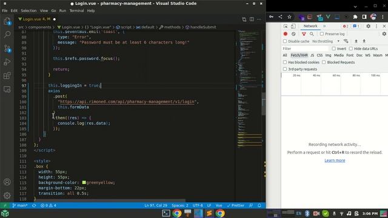
Task: Click the Vue devtools extension icon
Action: pyautogui.click(x=328, y=17)
